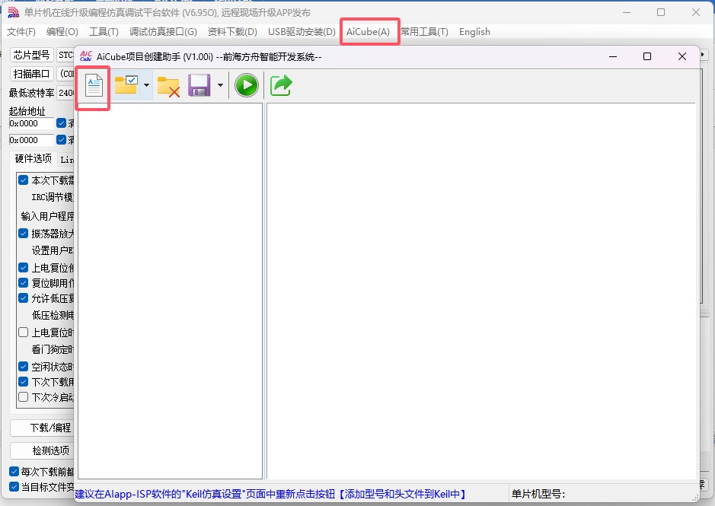
Task: Click the first 0x0000 start address field
Action: click(x=31, y=123)
